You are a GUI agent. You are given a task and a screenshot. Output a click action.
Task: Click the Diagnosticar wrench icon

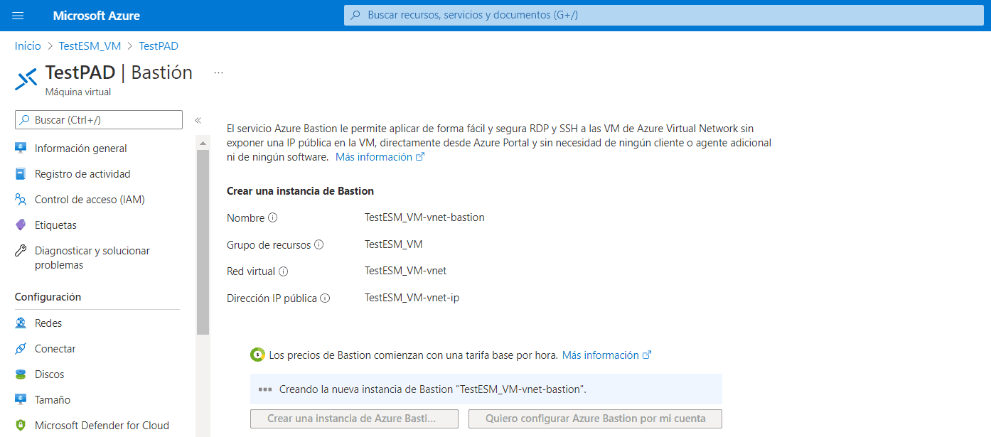(21, 251)
